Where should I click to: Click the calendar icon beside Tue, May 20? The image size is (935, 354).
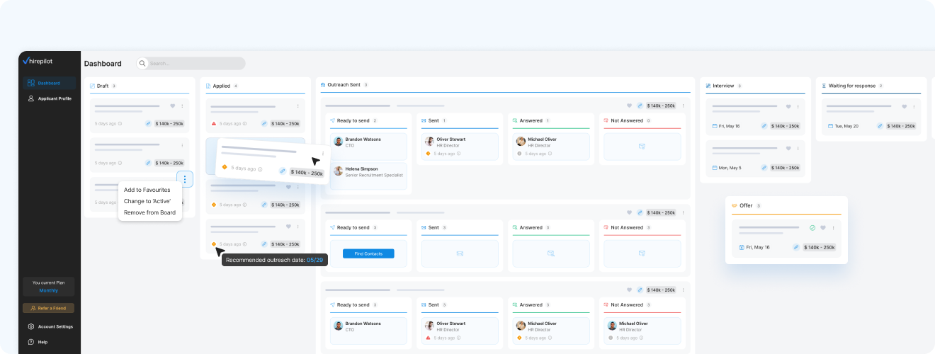[x=829, y=126]
